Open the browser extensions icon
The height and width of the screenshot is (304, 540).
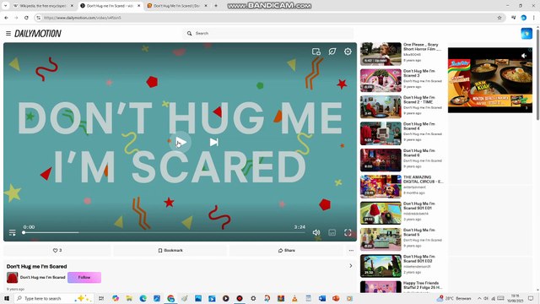pos(513,18)
